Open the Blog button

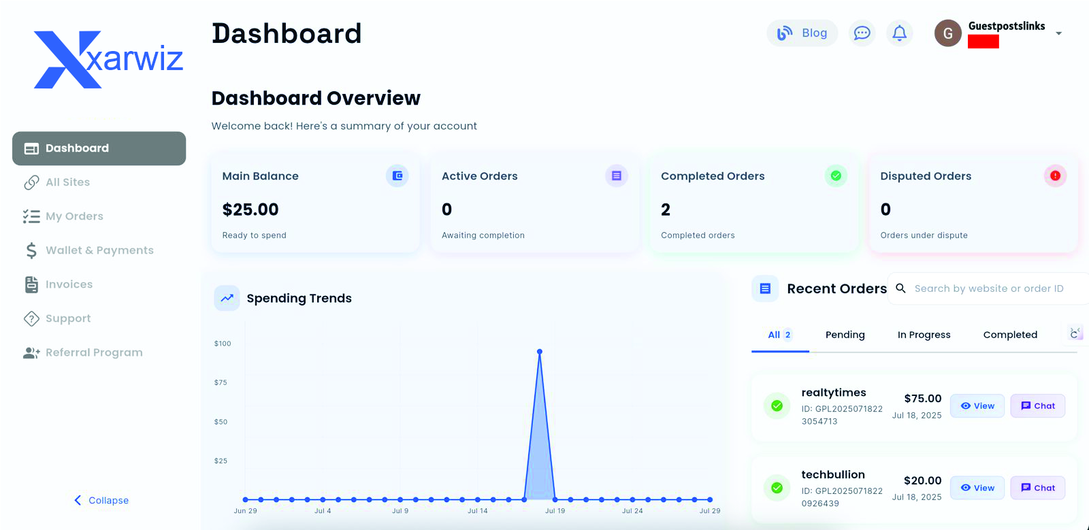802,33
